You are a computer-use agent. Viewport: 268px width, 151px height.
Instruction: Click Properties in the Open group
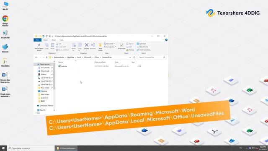click(121, 47)
